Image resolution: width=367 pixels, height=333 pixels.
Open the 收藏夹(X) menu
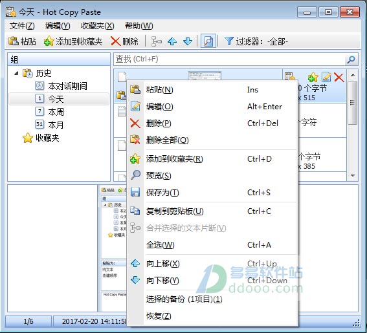97,26
